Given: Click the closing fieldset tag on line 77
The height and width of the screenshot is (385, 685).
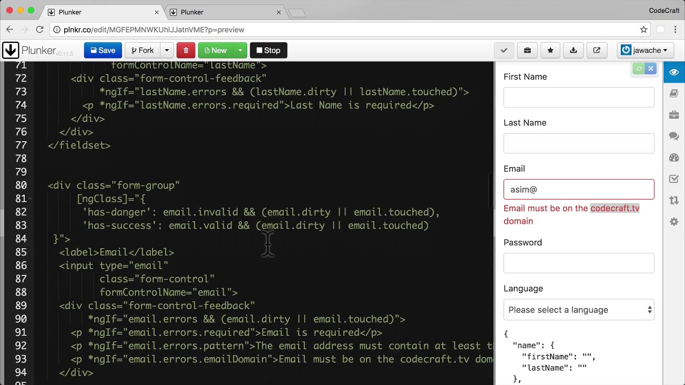Looking at the screenshot, I should click(x=79, y=145).
